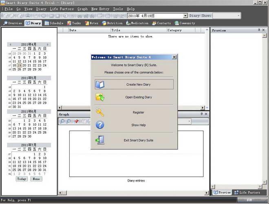Click the door icon beside Exit Smart Diary Suite
269x204 pixels.
100,140
